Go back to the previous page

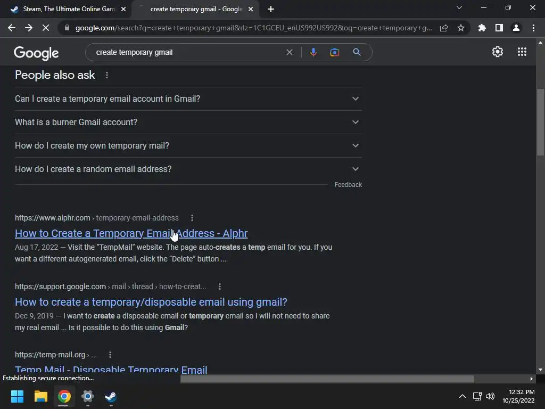coord(12,28)
